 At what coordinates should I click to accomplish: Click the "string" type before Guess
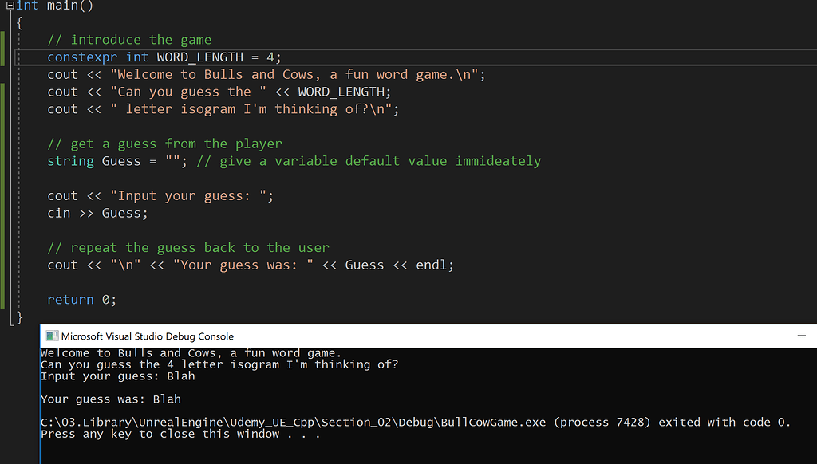click(x=70, y=161)
